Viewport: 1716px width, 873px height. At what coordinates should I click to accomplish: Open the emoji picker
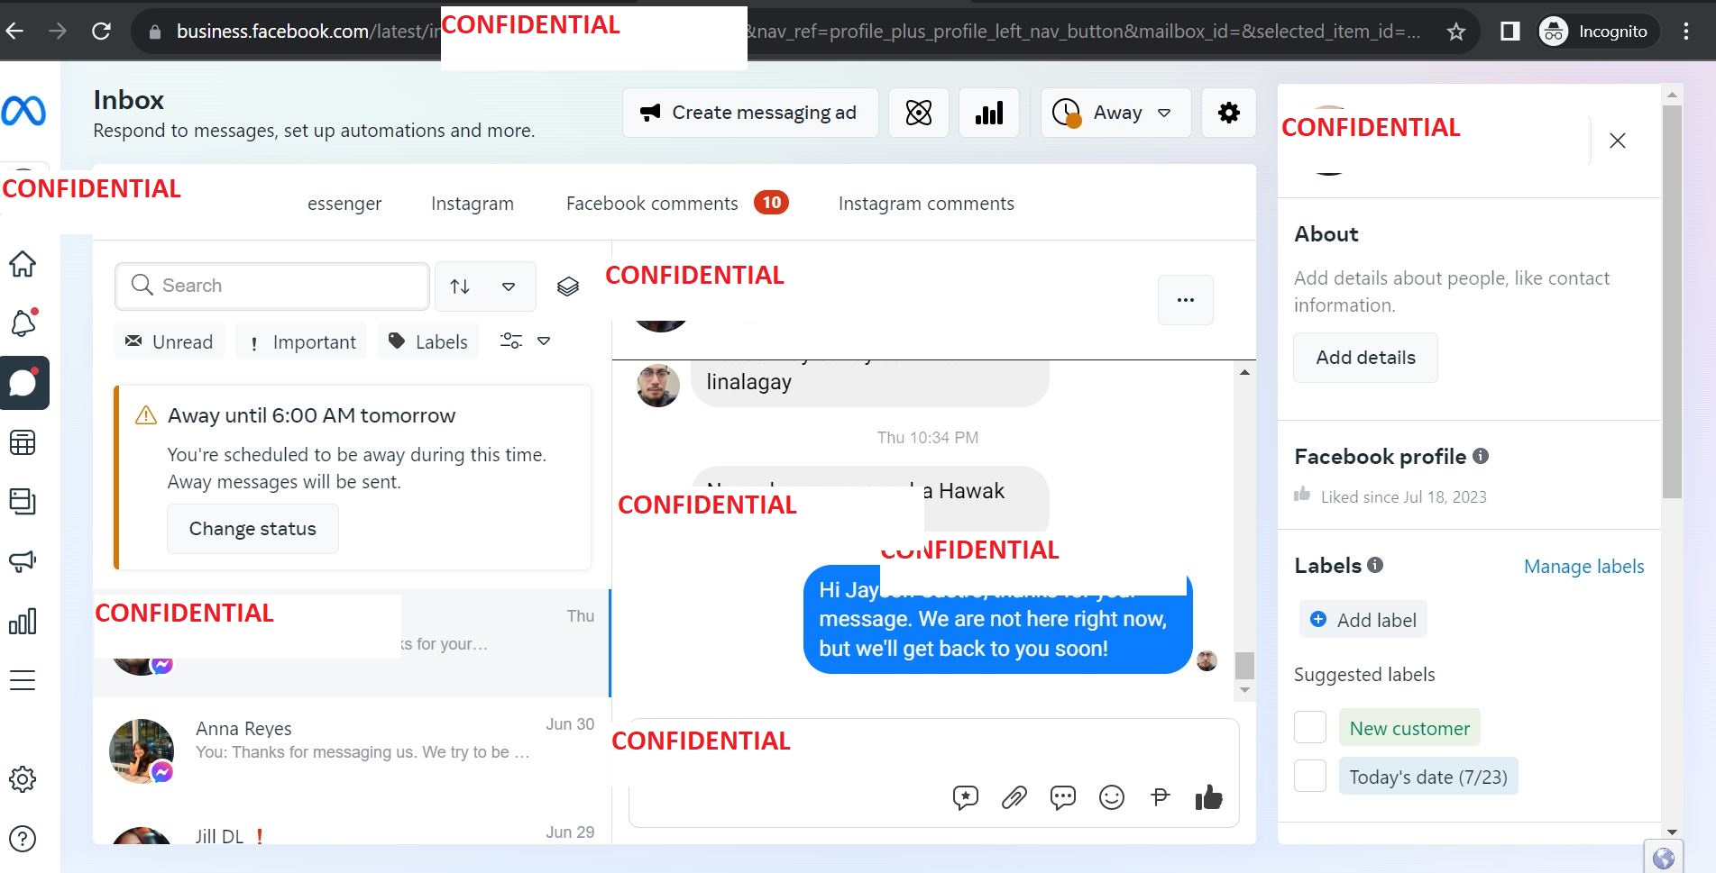pyautogui.click(x=1112, y=797)
